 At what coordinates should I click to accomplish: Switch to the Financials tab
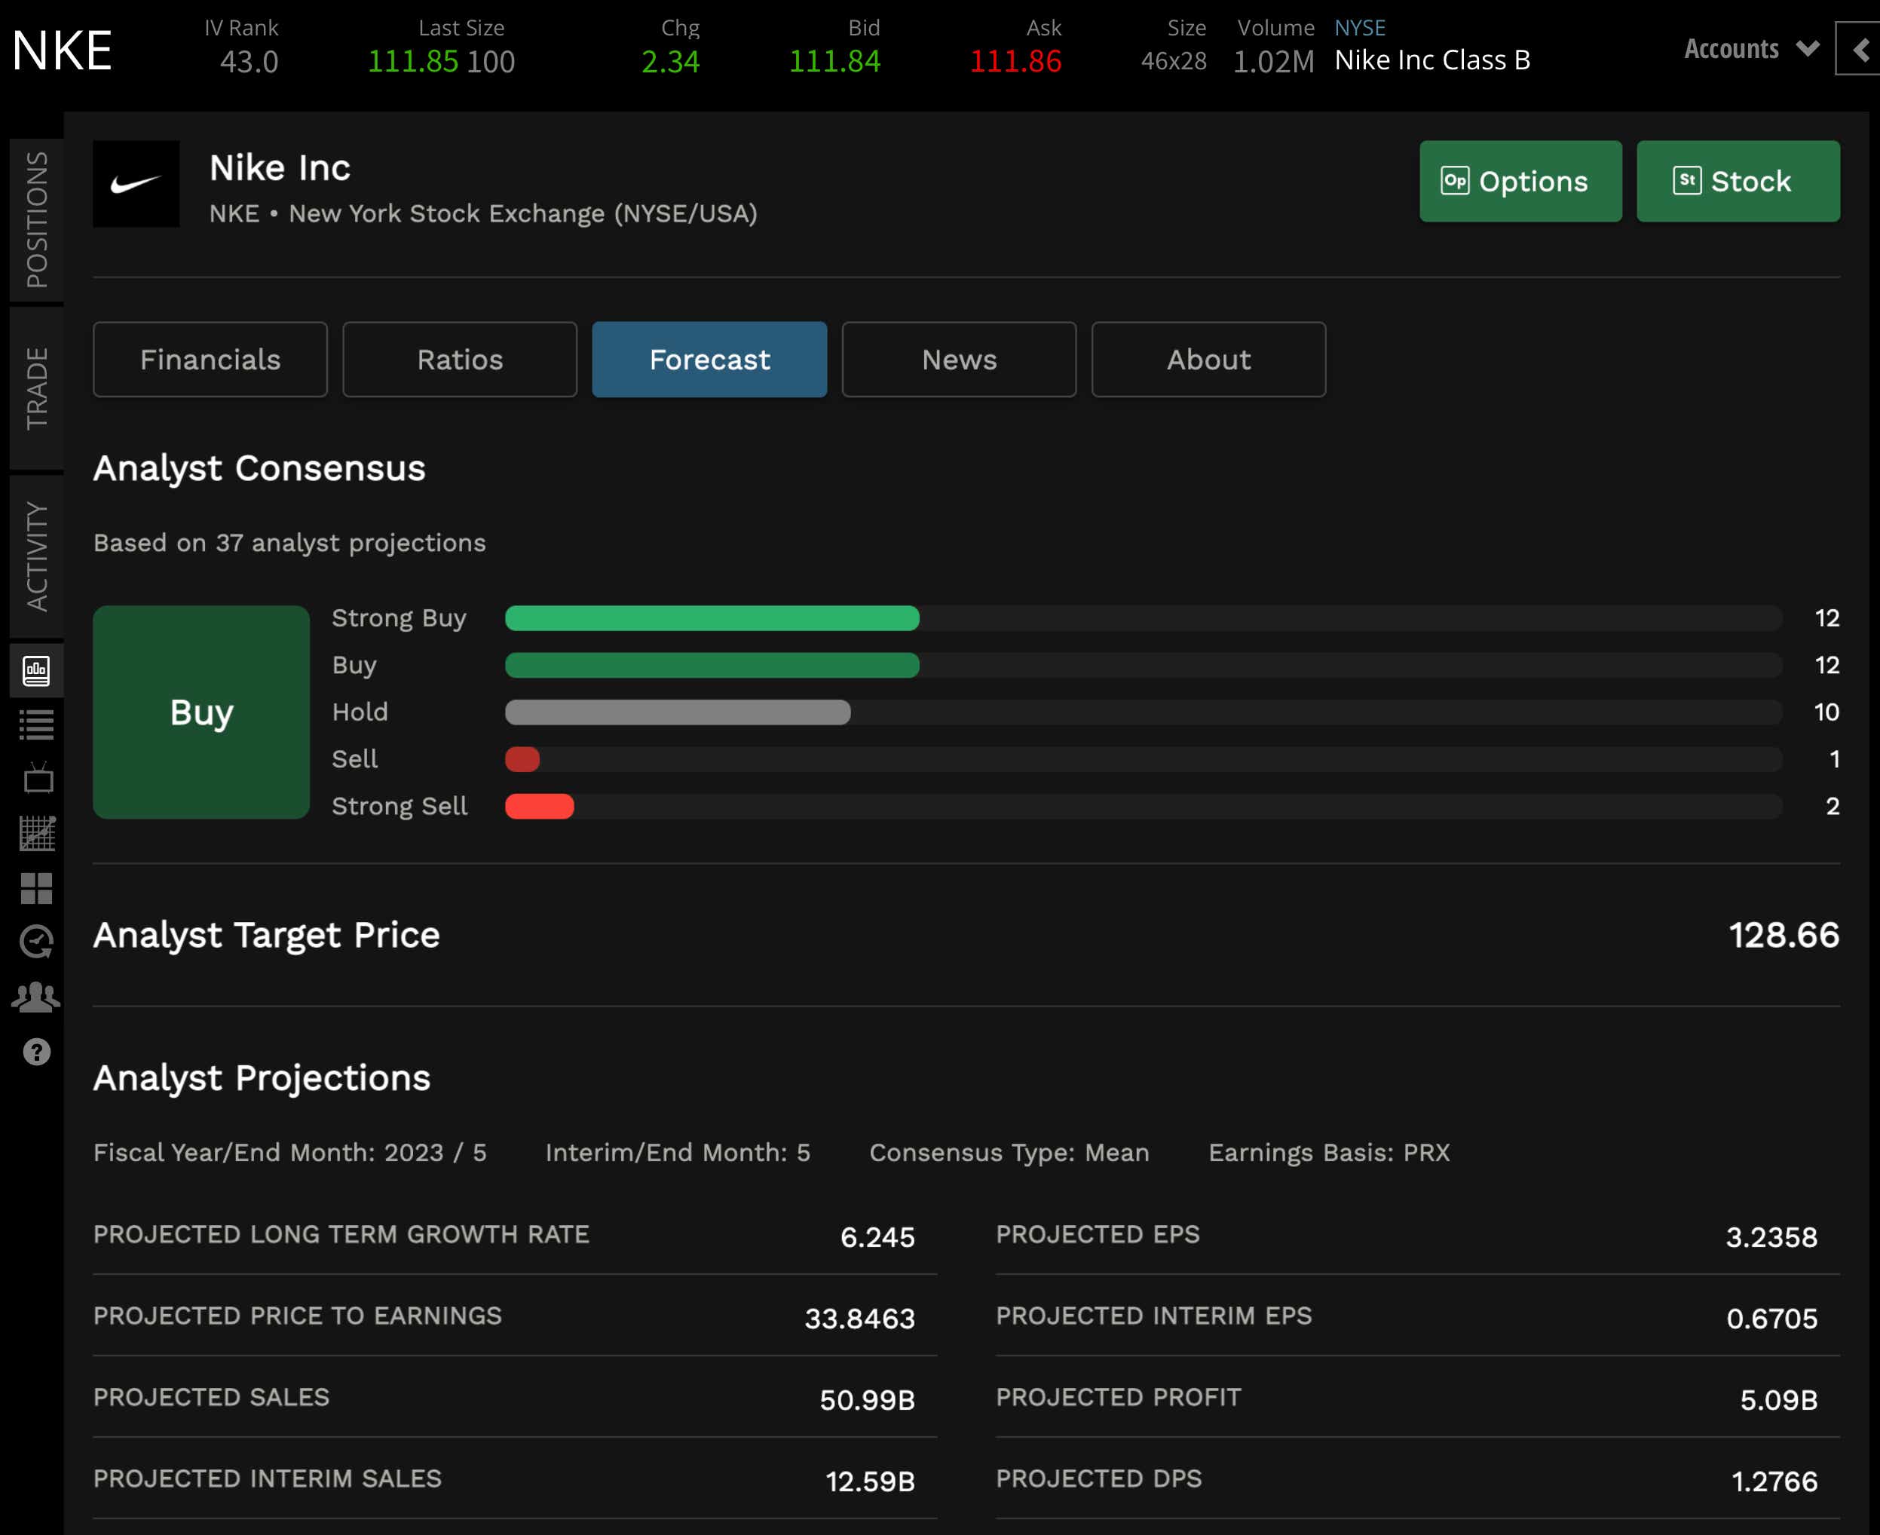pos(210,360)
